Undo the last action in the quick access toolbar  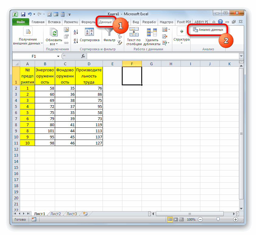[x=30, y=14]
